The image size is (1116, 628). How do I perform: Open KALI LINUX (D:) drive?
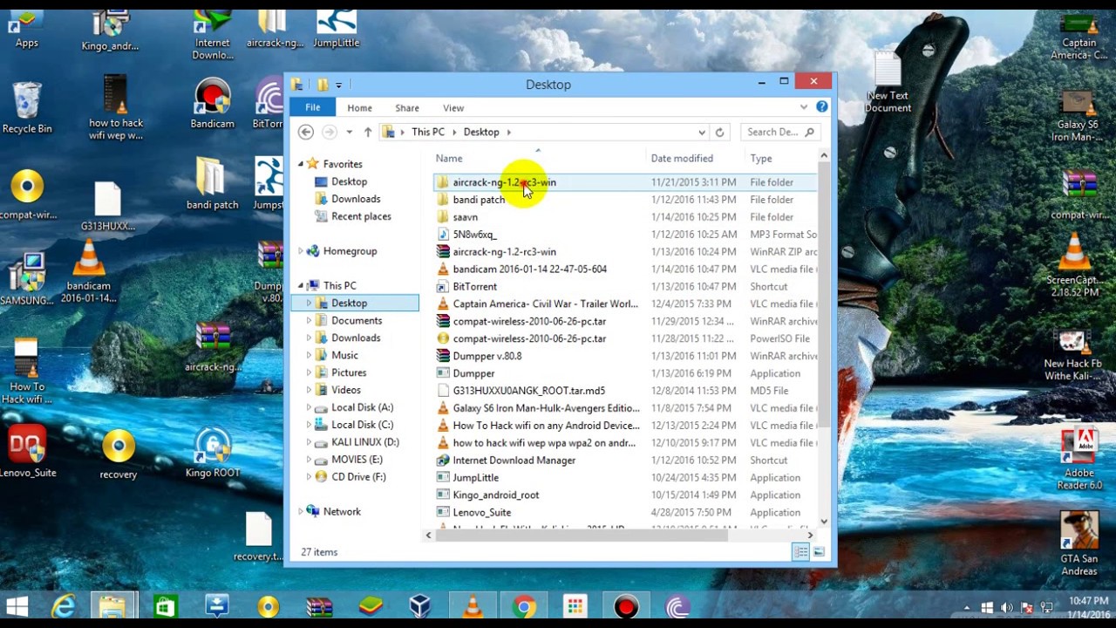[x=364, y=442]
